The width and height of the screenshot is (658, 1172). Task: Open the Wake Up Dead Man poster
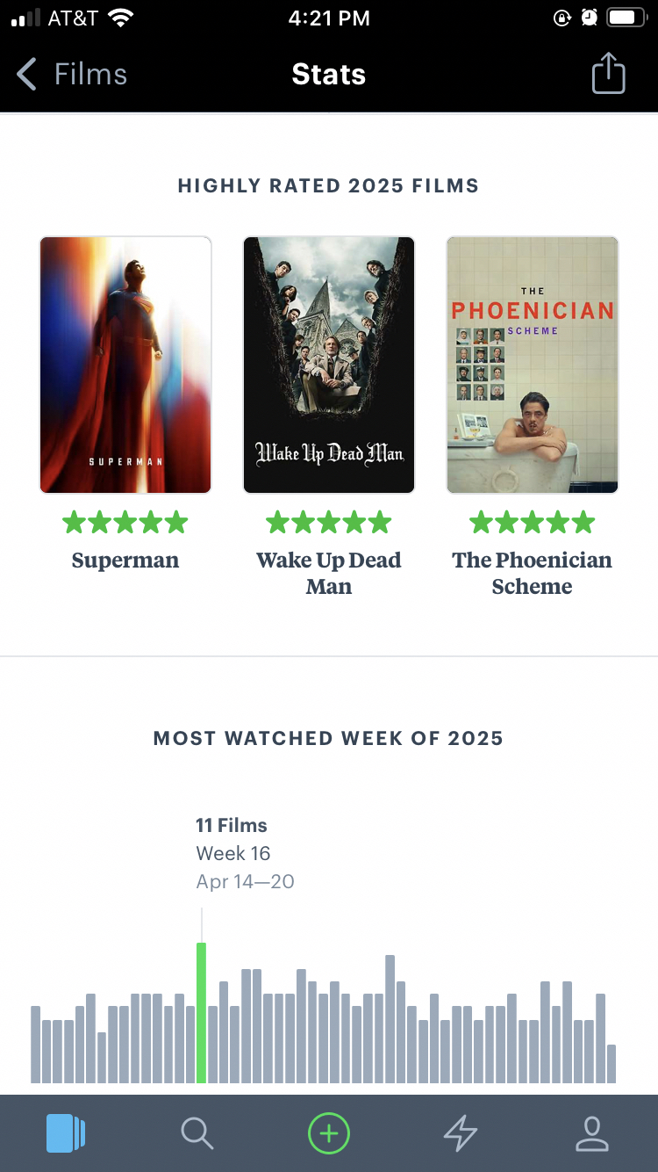(x=329, y=365)
